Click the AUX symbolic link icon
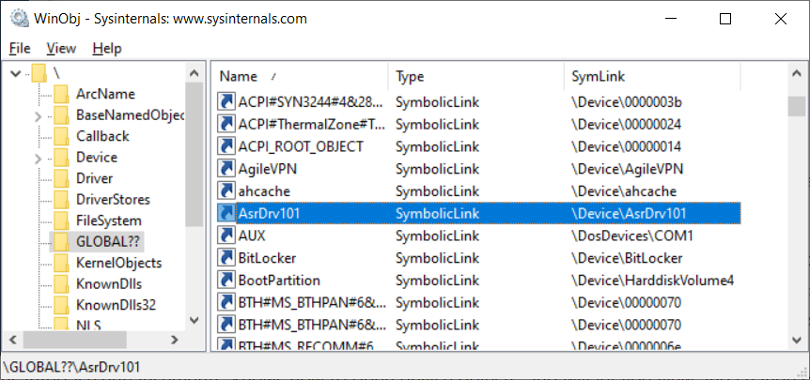Viewport: 810px width, 380px height. 226,236
